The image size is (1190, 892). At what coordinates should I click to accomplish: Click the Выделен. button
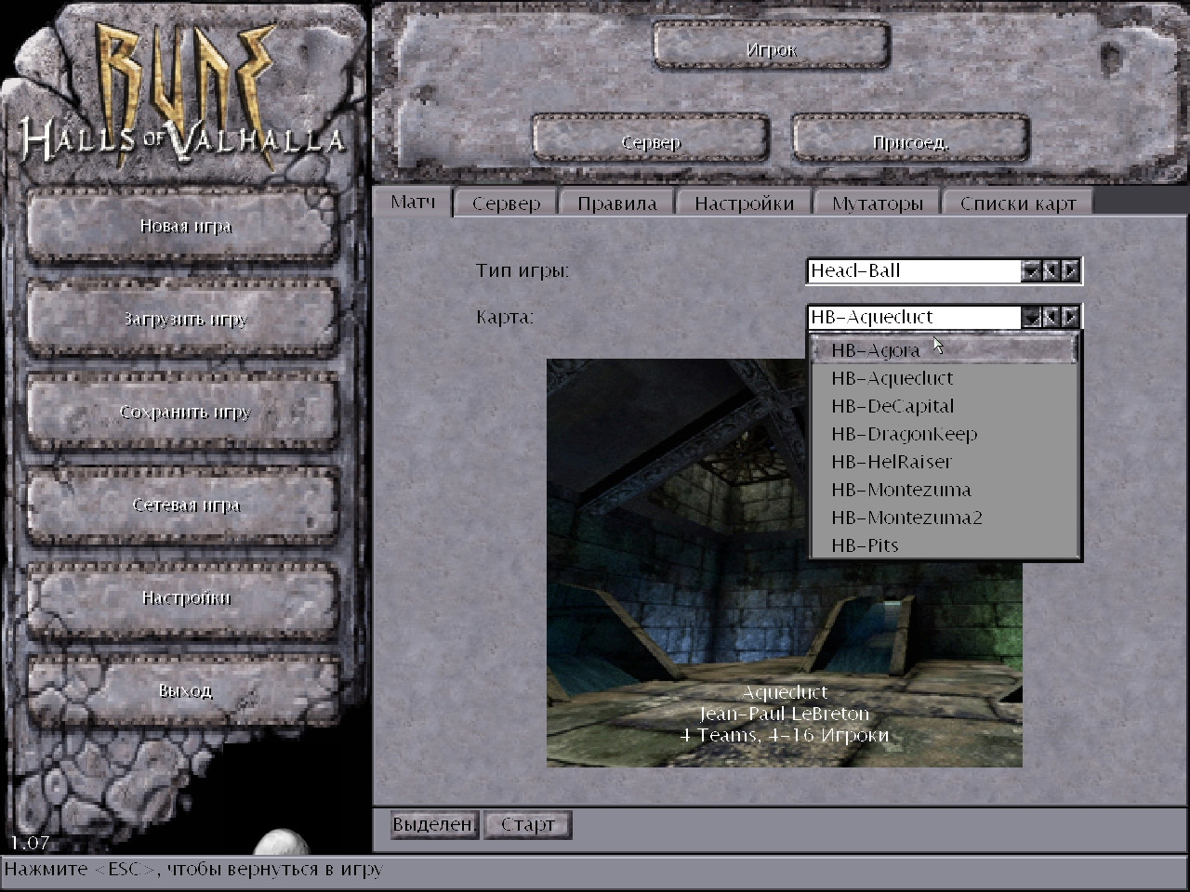coord(434,824)
